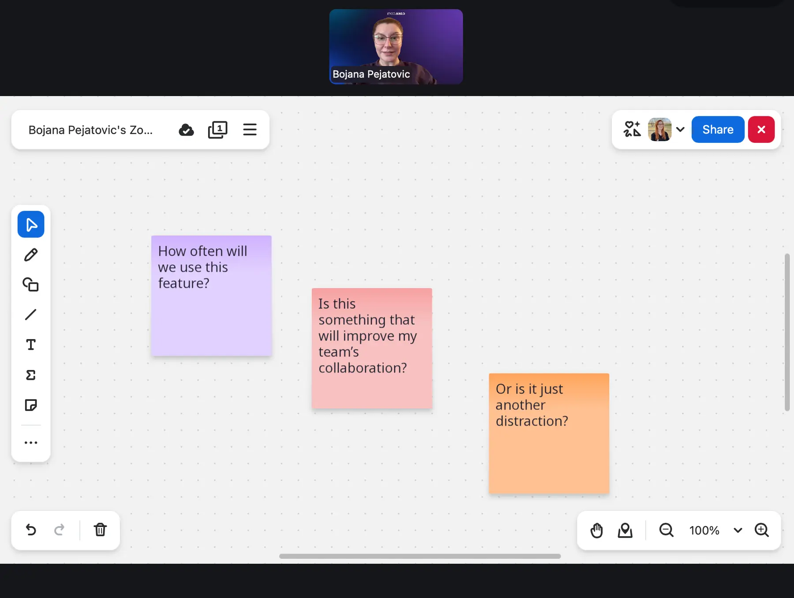Viewport: 794px width, 598px height.
Task: Open more tools ellipsis menu
Action: coord(31,442)
